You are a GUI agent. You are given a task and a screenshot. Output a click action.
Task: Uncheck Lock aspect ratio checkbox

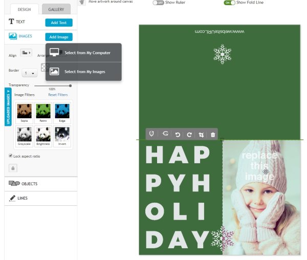pyautogui.click(x=11, y=156)
